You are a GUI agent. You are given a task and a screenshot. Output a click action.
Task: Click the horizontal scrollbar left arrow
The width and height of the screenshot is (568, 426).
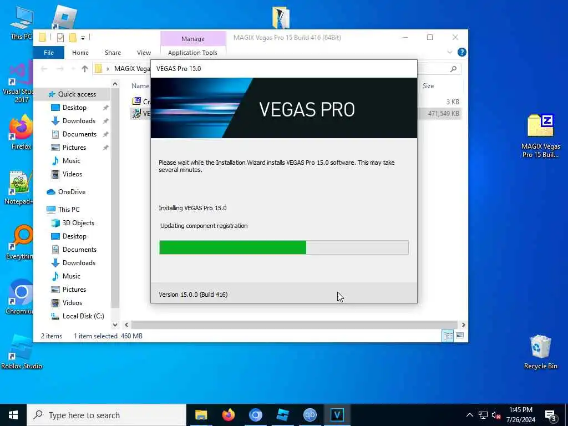(126, 324)
